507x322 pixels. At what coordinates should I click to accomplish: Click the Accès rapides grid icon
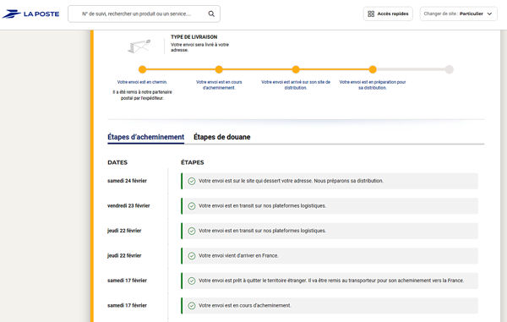(371, 14)
